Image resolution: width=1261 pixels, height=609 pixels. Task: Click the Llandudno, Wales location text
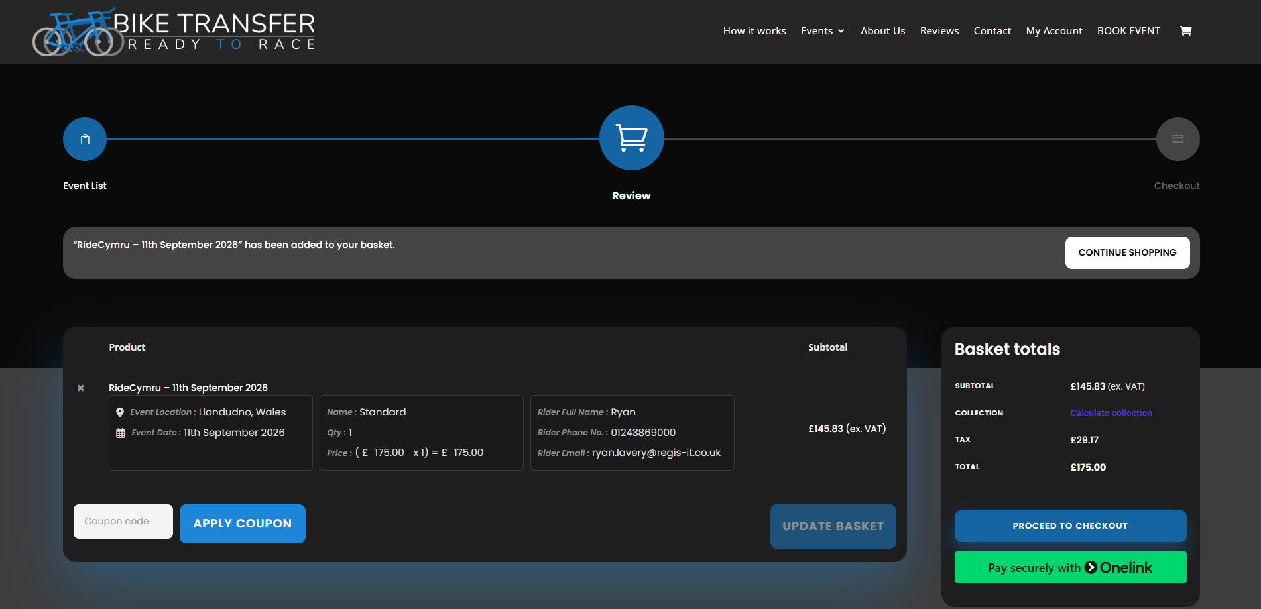243,412
